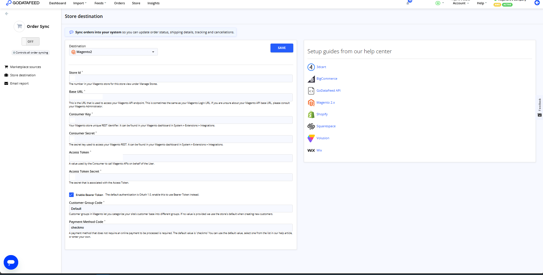Open the Insights page
543x275 pixels.
(x=153, y=3)
